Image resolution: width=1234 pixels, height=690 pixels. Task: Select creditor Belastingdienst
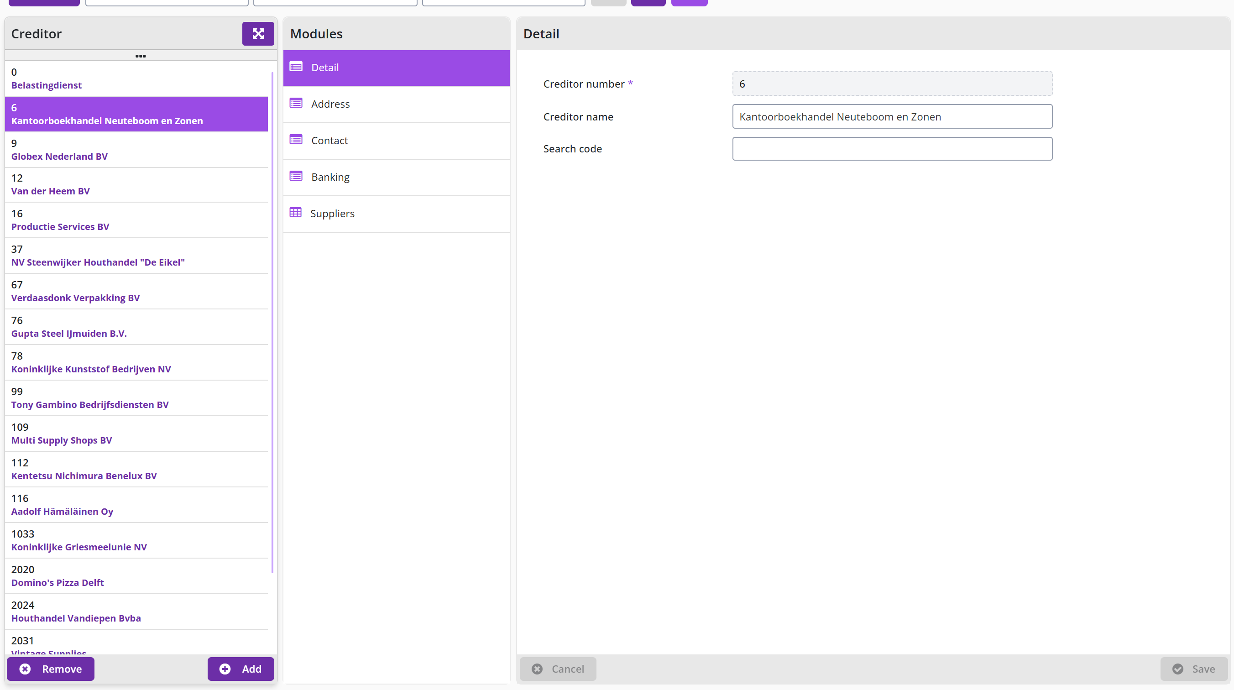tap(136, 78)
